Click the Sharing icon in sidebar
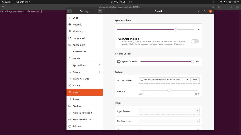 click(70, 85)
